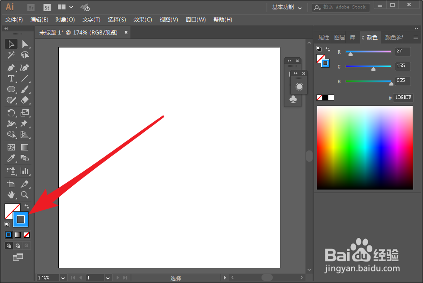Select the Paintbrush tool
Viewport: 423px width, 283px height.
[x=25, y=89]
